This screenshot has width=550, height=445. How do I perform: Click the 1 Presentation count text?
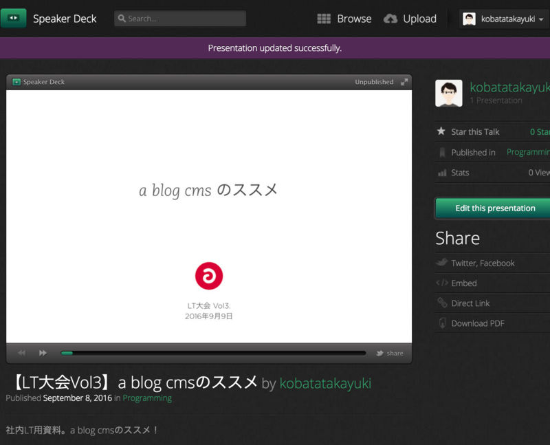(496, 100)
